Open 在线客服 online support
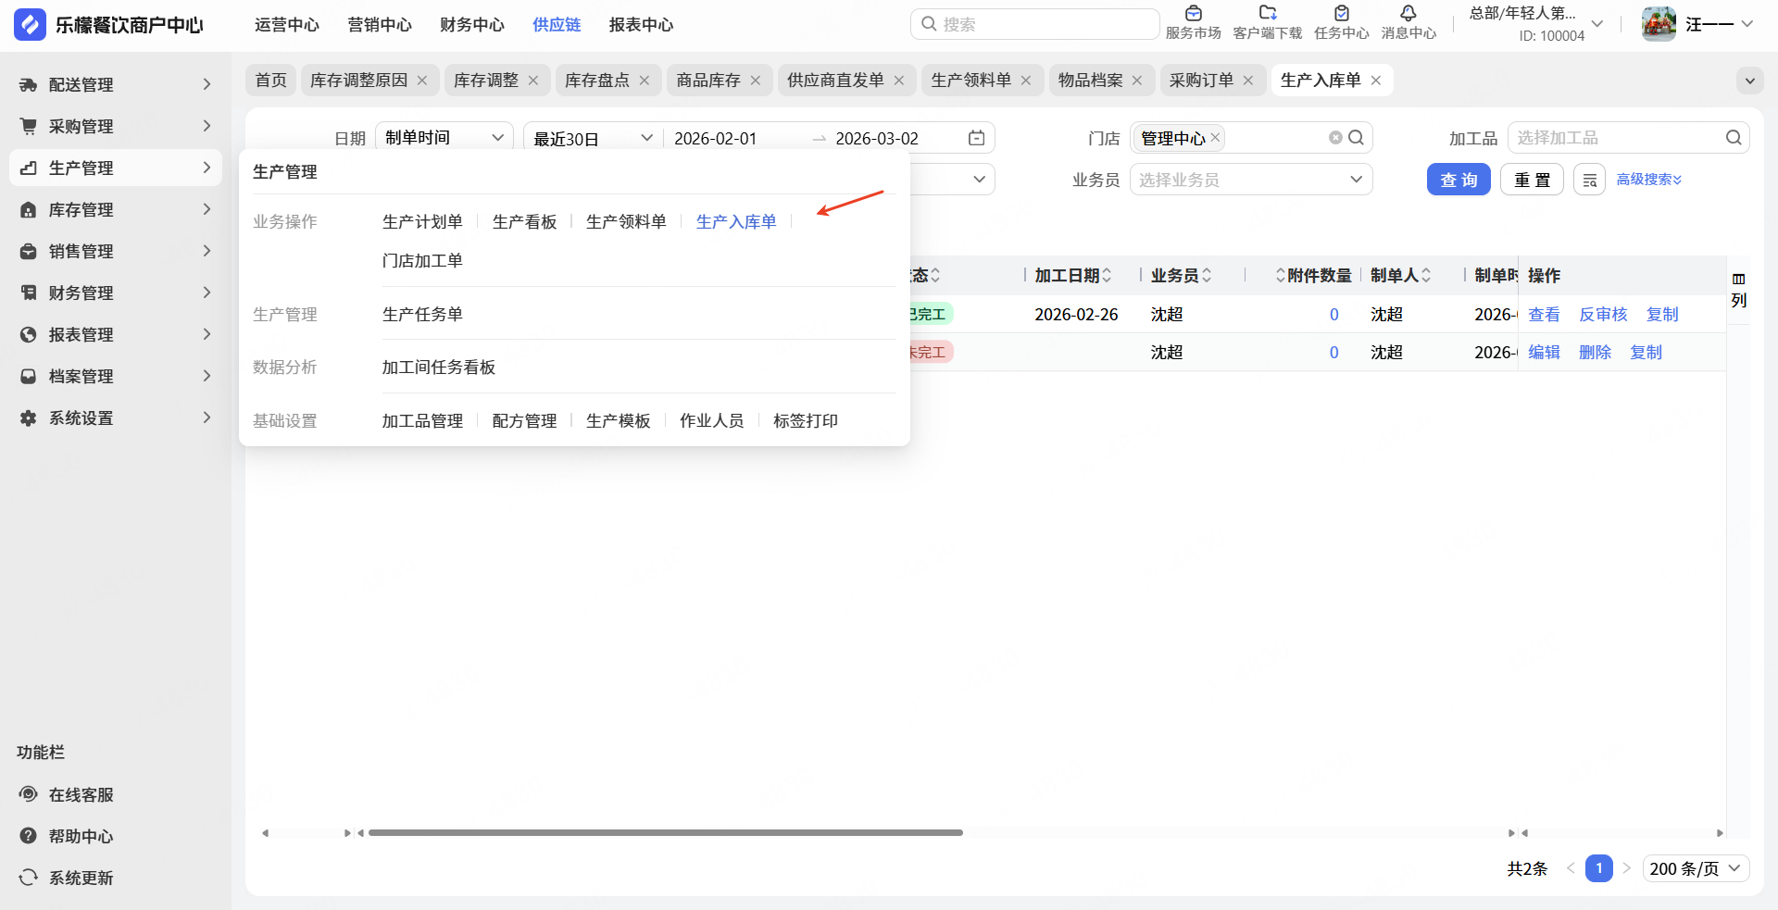Screen dimensions: 1778x910 point(81,794)
